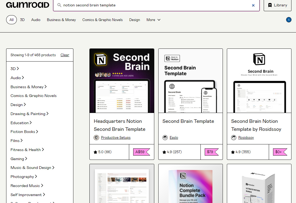296x203 pixels.
Task: Open the user profile avatar
Action: pyautogui.click(x=289, y=20)
